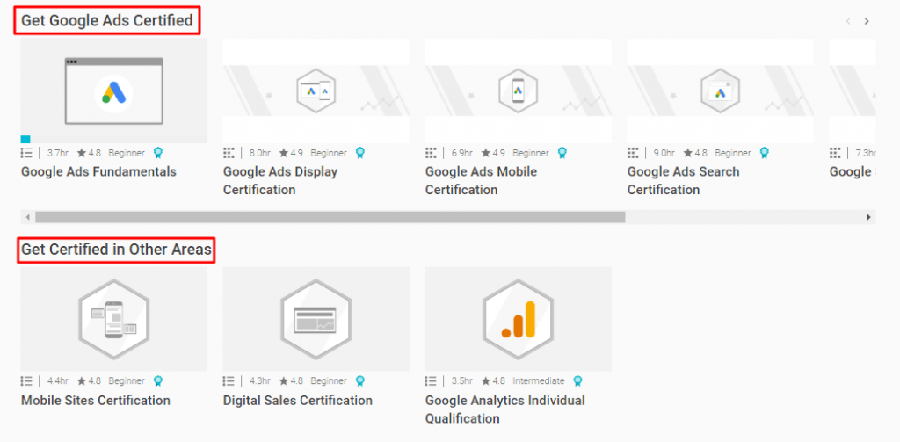
Task: Click the Get Google Ads Certified heading
Action: pyautogui.click(x=107, y=21)
